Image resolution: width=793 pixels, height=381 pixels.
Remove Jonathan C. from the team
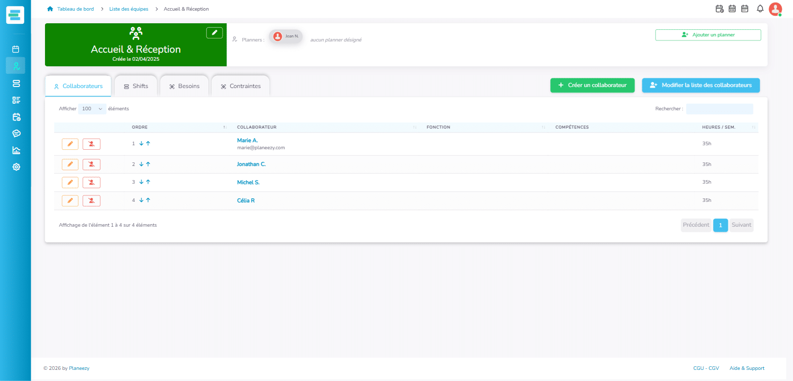92,164
